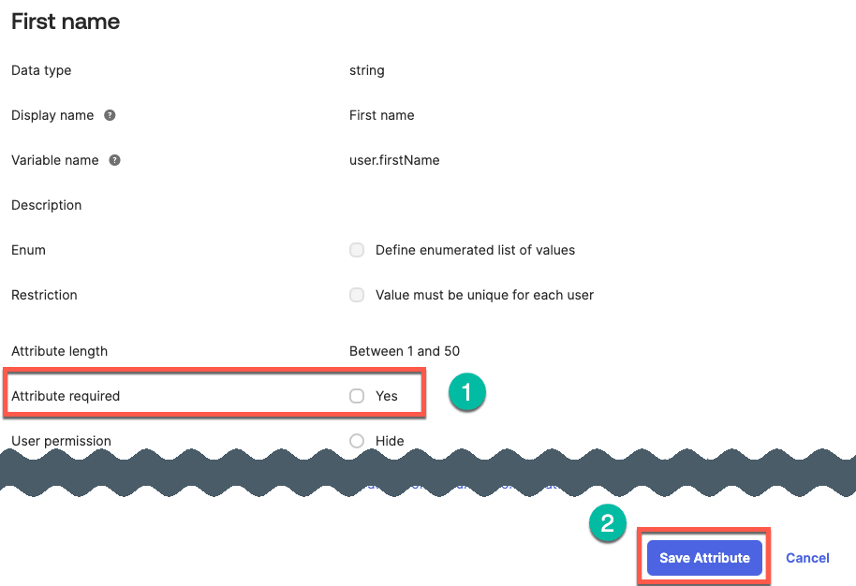This screenshot has width=856, height=586.
Task: Click the Attribute length label
Action: pyautogui.click(x=59, y=351)
